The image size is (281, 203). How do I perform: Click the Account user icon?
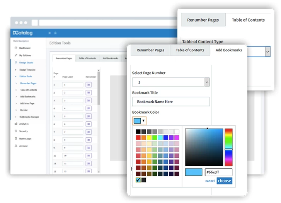click(16, 146)
